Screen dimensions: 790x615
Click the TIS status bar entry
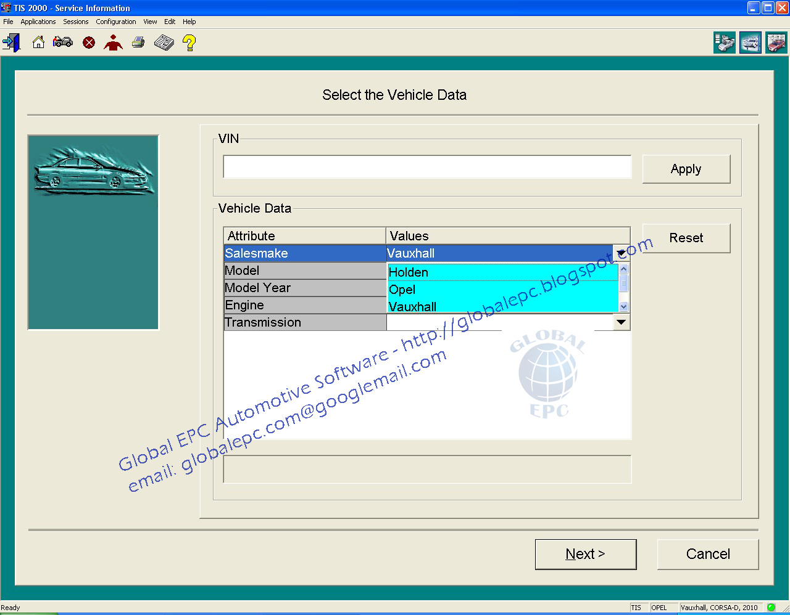coord(638,607)
